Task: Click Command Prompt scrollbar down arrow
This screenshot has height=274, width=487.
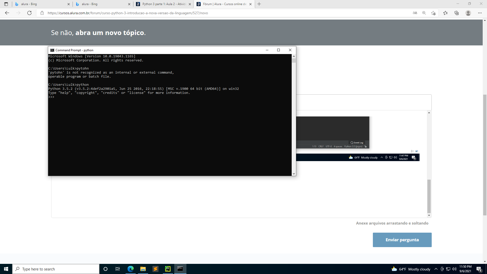Action: 294,174
